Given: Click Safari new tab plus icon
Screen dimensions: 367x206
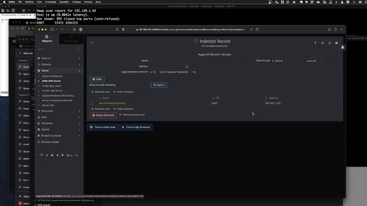Looking at the screenshot, I should click(342, 29).
